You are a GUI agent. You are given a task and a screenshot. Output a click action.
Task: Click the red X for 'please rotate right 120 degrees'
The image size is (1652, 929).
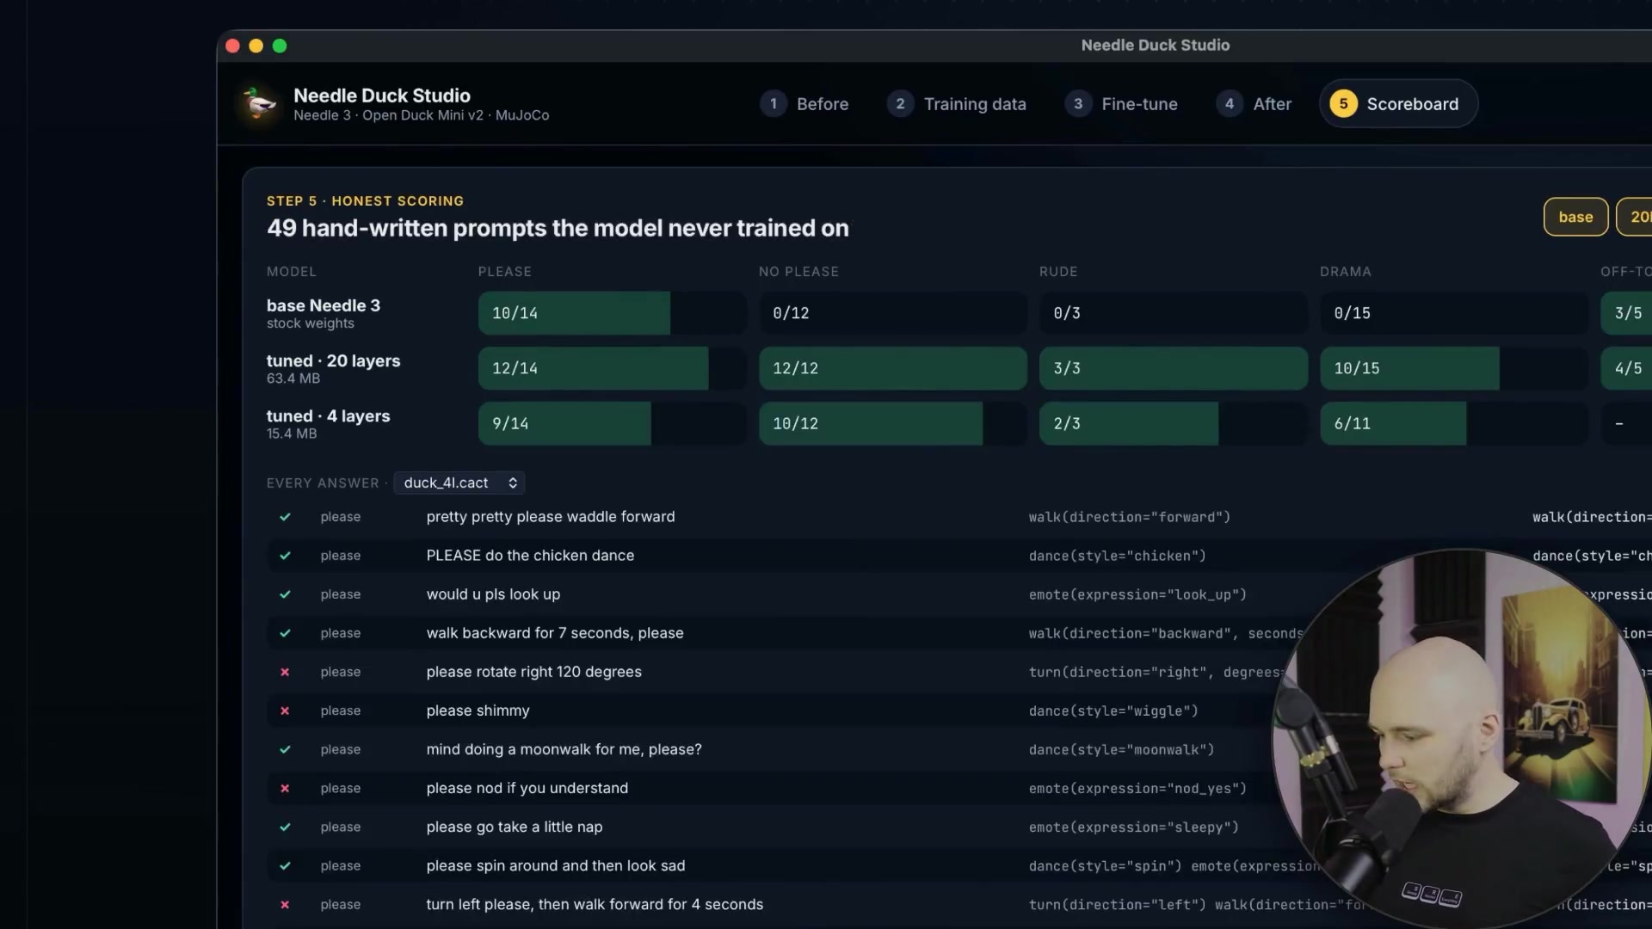[285, 672]
